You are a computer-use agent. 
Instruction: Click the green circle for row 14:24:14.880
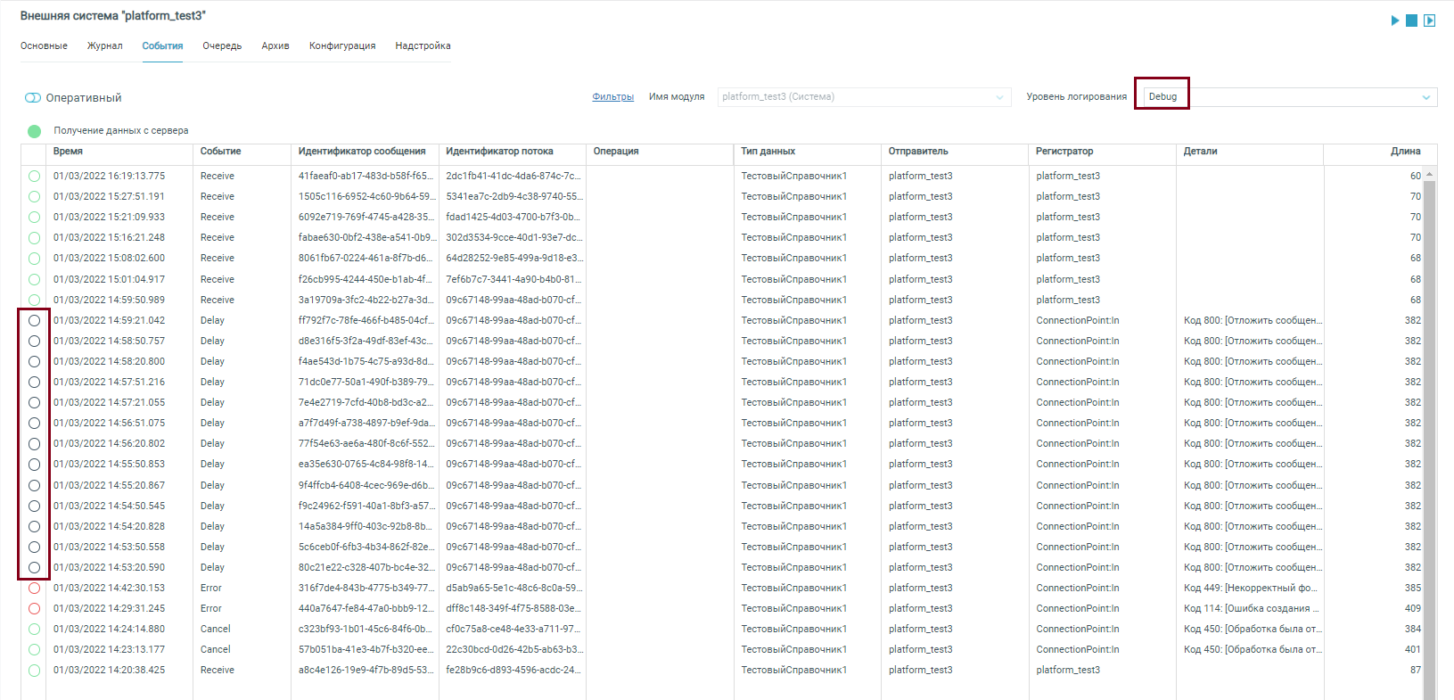point(34,630)
